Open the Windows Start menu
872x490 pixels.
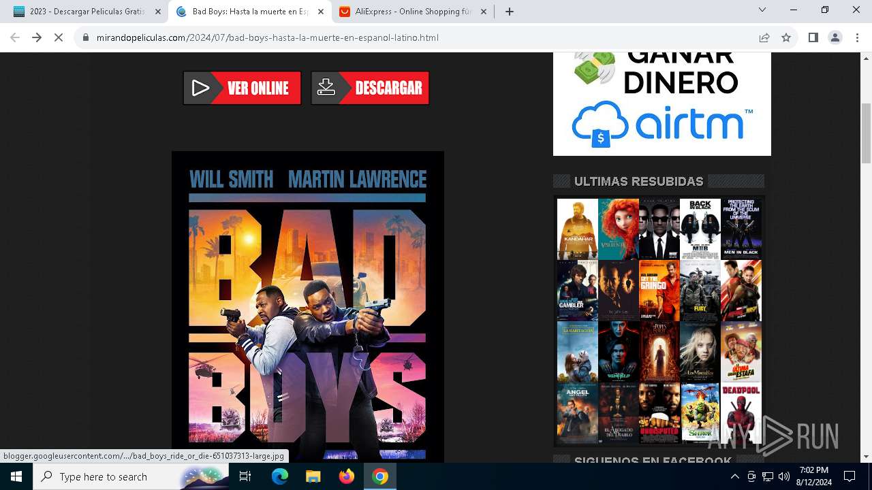(16, 476)
